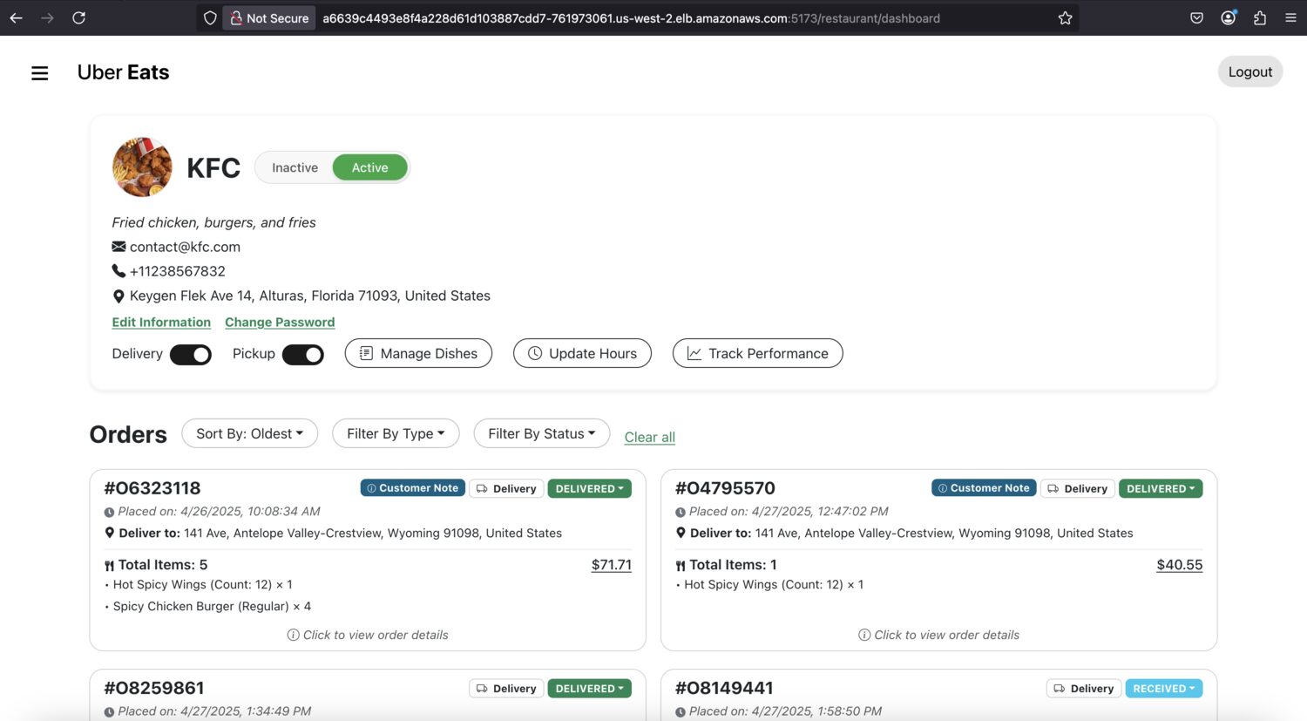Set restaurant status to Active
The height and width of the screenshot is (721, 1307).
click(x=370, y=167)
